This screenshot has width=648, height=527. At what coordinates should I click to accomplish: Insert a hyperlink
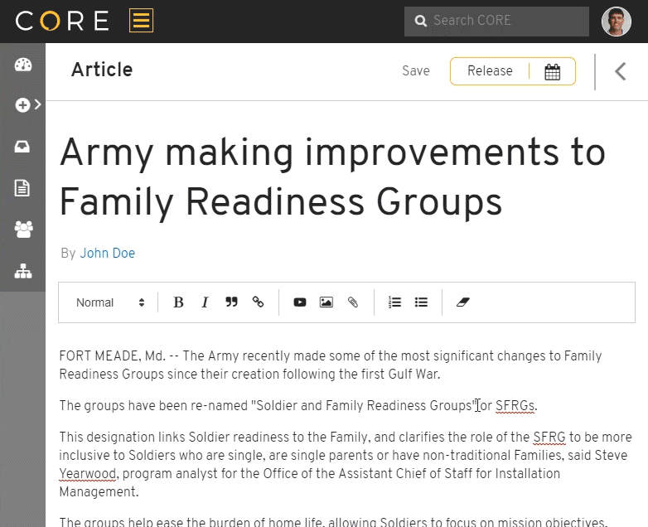[258, 302]
